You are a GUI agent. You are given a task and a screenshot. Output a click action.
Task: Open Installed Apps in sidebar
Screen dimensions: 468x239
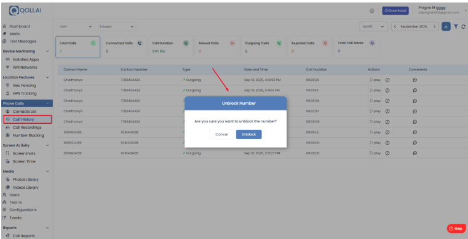(x=26, y=59)
